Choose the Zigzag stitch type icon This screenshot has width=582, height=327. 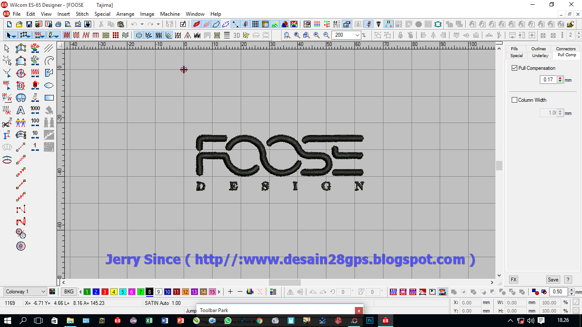[x=86, y=35]
